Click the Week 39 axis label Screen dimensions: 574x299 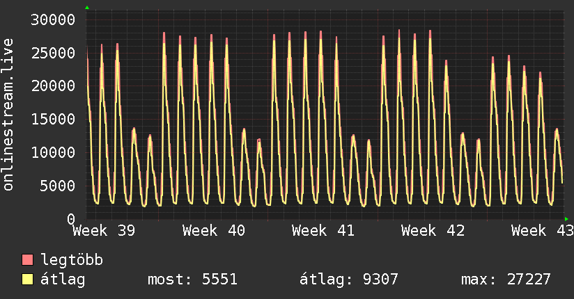104,231
